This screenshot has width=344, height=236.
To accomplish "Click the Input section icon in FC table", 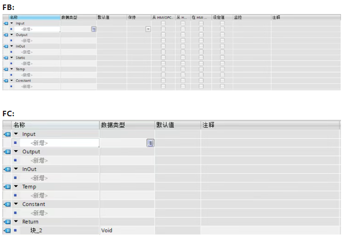I will [x=7, y=134].
